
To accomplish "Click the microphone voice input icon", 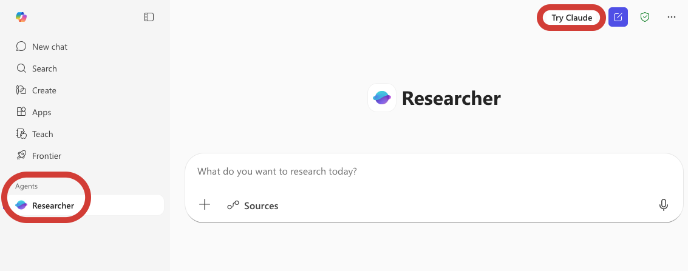I will click(x=664, y=205).
